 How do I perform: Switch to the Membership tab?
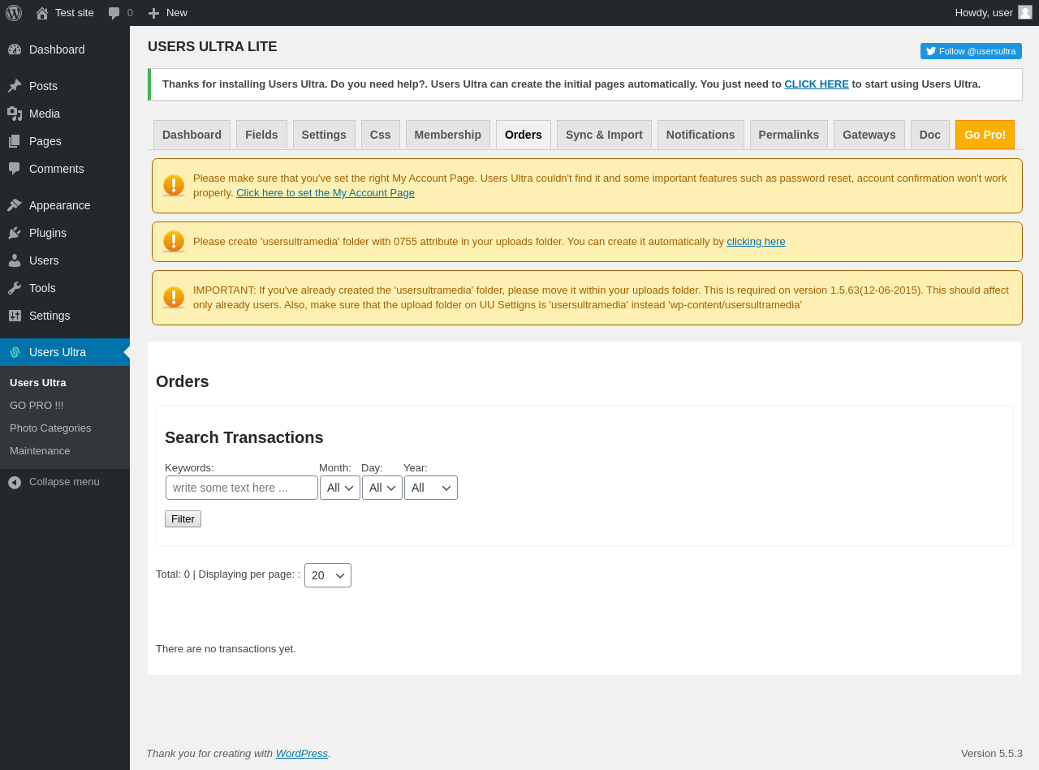pos(448,135)
